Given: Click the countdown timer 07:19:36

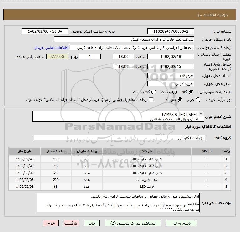Looking at the screenshot, I should pos(57,56).
